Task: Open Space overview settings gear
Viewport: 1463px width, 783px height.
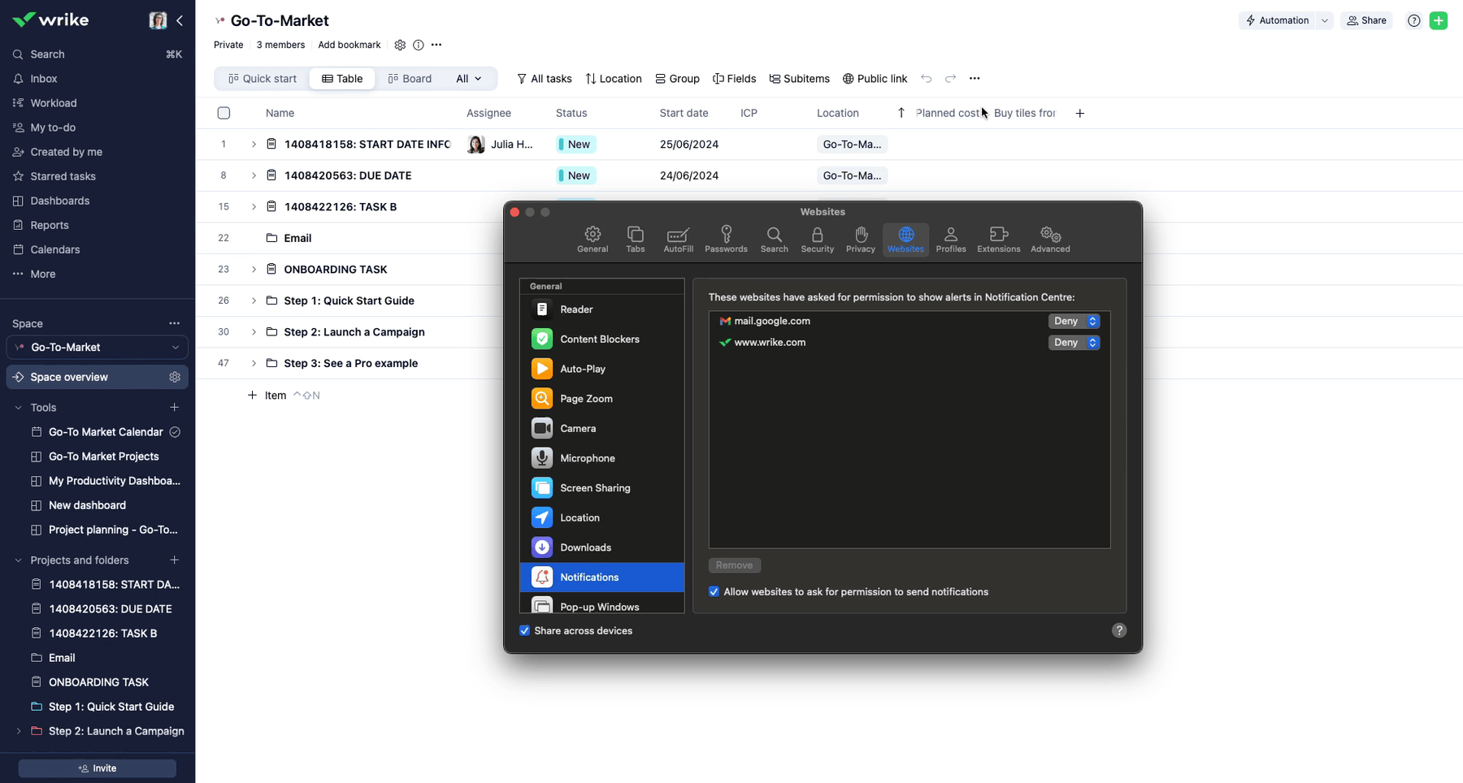Action: pos(175,377)
